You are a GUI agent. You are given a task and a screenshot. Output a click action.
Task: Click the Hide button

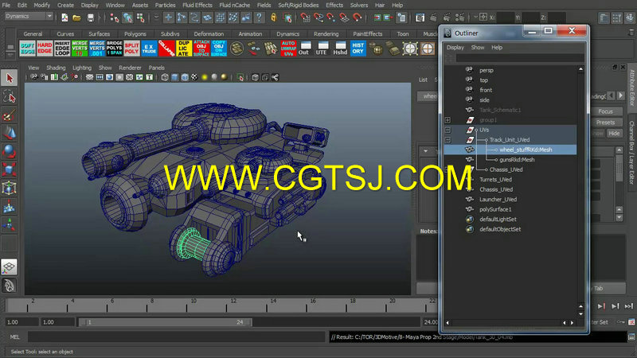[x=614, y=133]
